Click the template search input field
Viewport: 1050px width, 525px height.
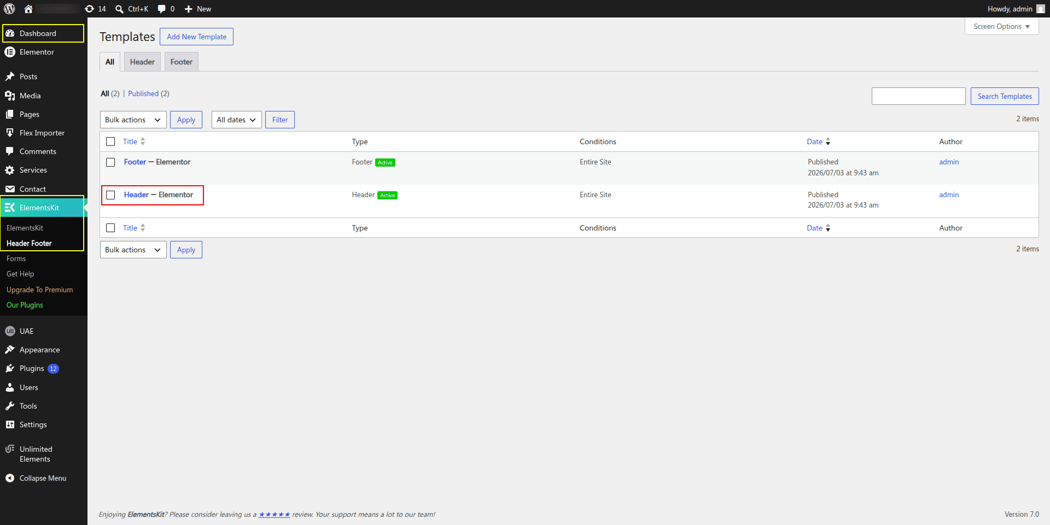(919, 96)
